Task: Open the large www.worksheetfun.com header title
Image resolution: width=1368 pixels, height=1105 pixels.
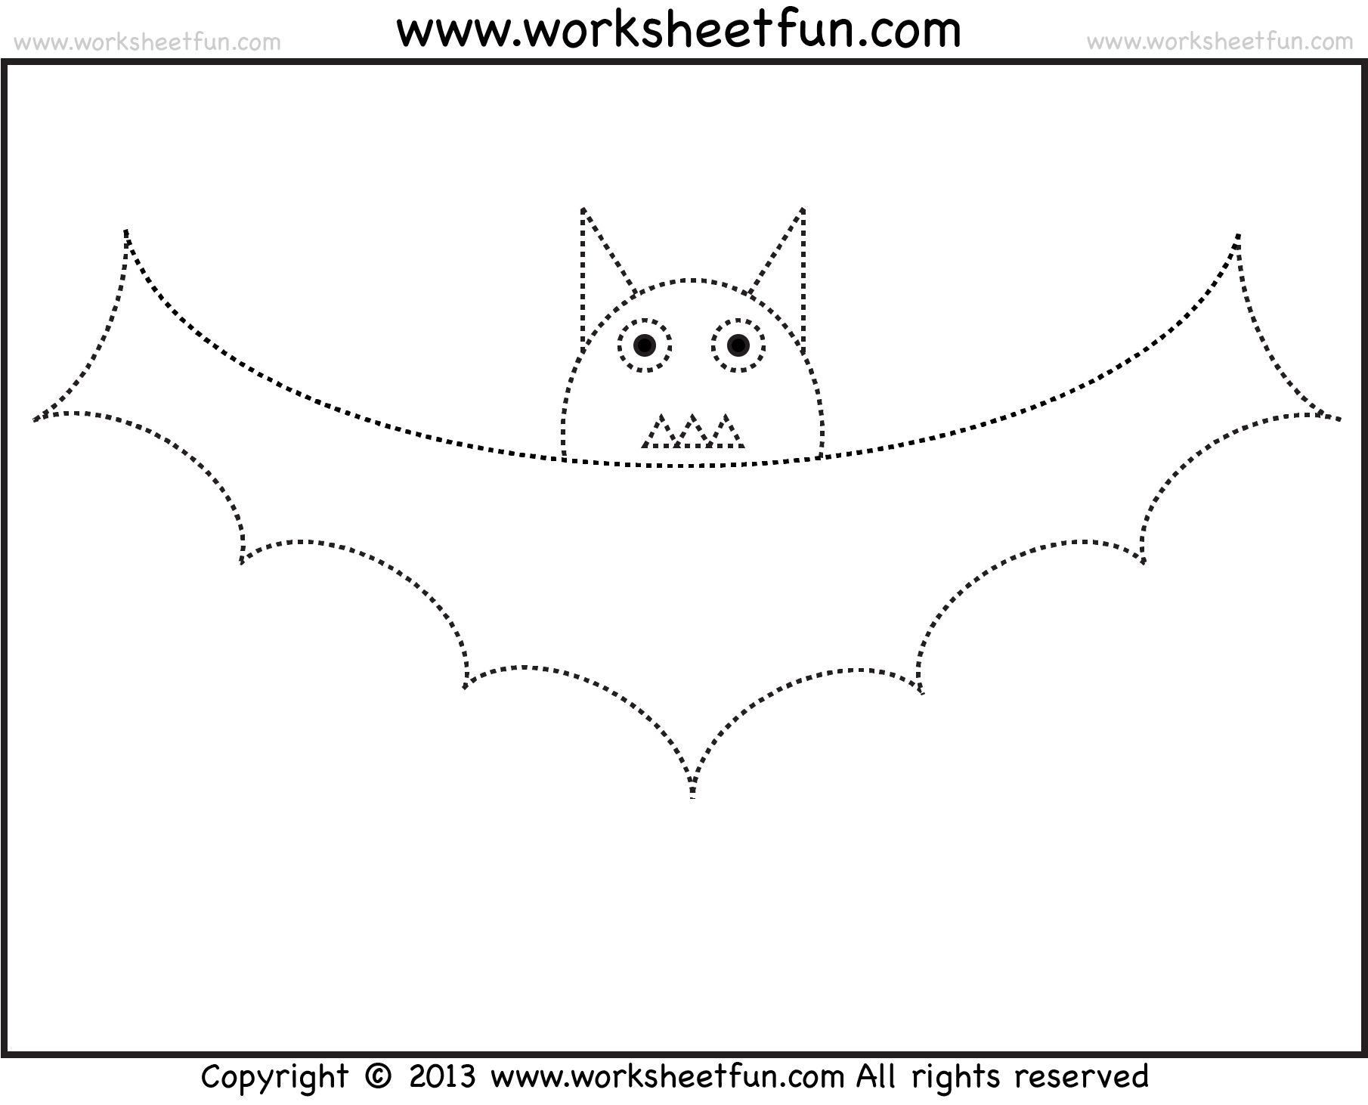Action: coord(679,30)
